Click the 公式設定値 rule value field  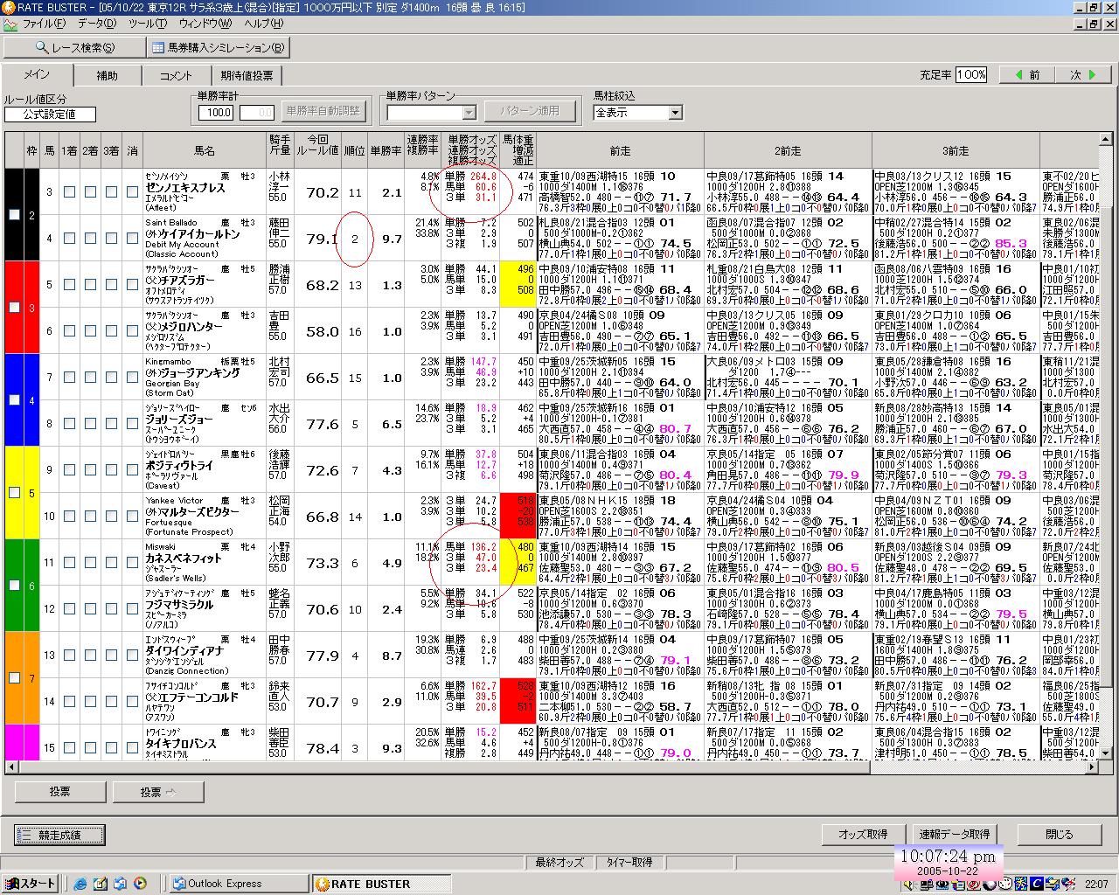(x=50, y=114)
